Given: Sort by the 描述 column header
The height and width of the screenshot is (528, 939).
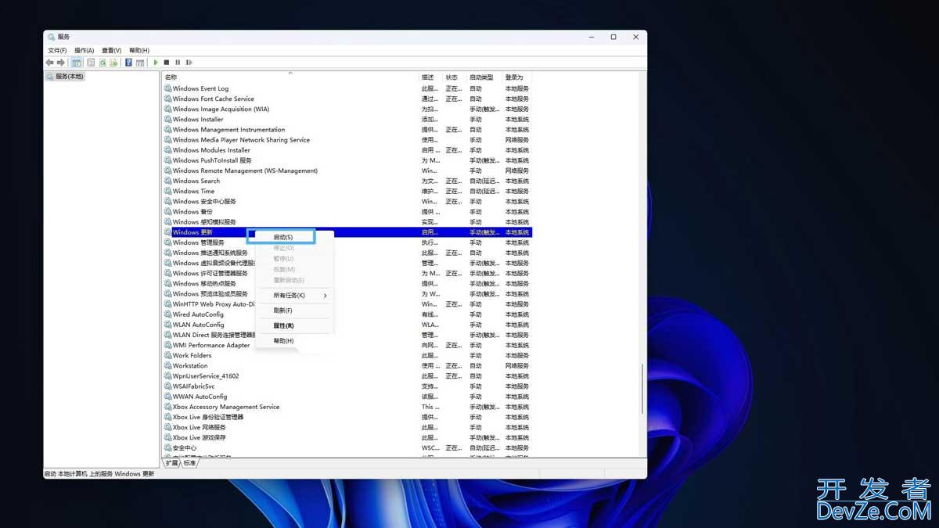Looking at the screenshot, I should pyautogui.click(x=427, y=77).
